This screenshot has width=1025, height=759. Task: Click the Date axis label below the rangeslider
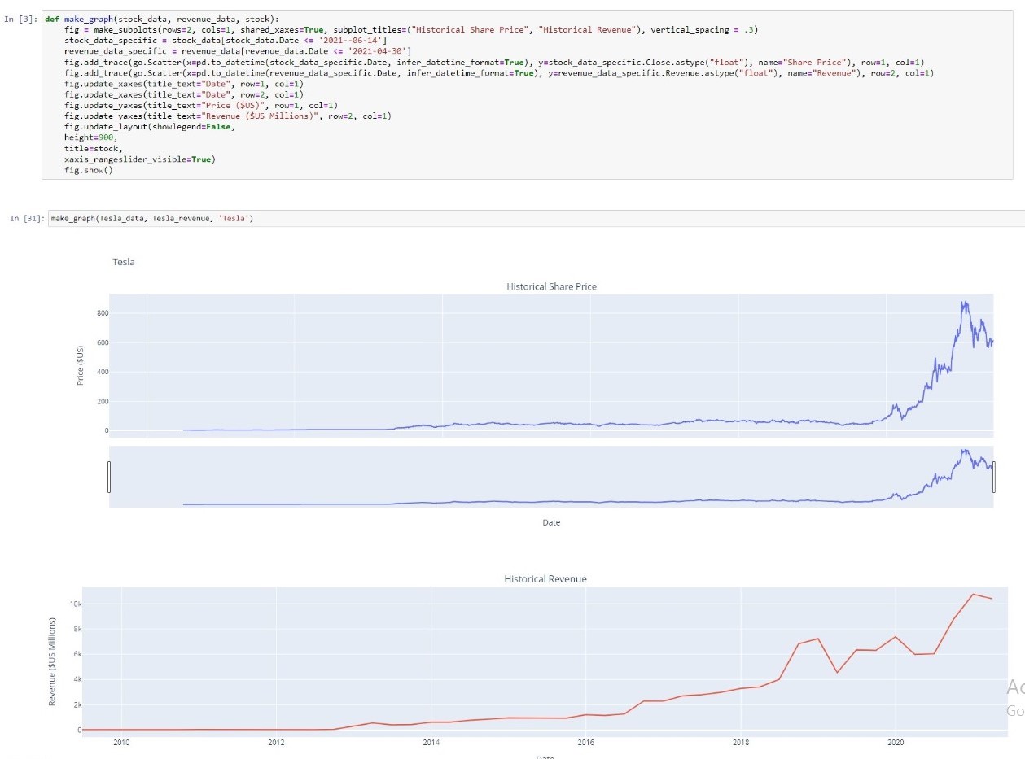pyautogui.click(x=550, y=522)
